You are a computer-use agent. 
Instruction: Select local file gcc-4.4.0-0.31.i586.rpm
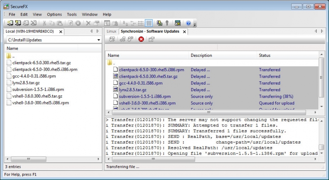coord(34,76)
